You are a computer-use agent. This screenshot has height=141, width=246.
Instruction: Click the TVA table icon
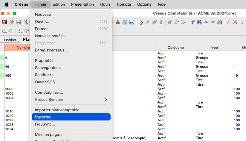tap(125, 22)
